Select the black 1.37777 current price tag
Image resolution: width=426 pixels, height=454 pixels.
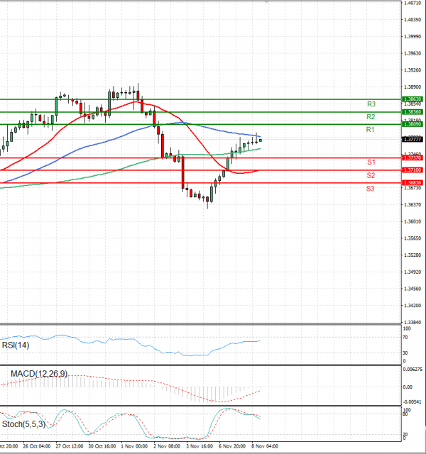pyautogui.click(x=413, y=140)
